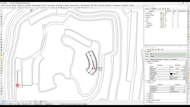The width and height of the screenshot is (190, 107).
Task: Toggle visibility checkbox for Wireframe layer
Action: (161, 23)
